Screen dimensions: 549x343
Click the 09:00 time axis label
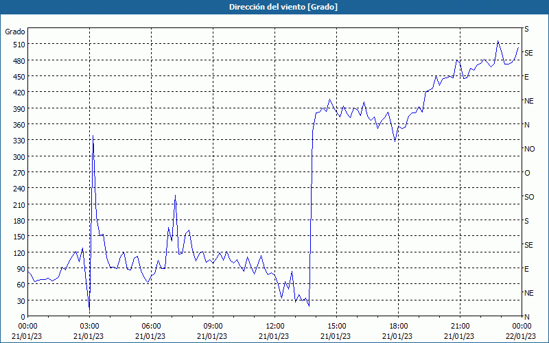pos(213,327)
